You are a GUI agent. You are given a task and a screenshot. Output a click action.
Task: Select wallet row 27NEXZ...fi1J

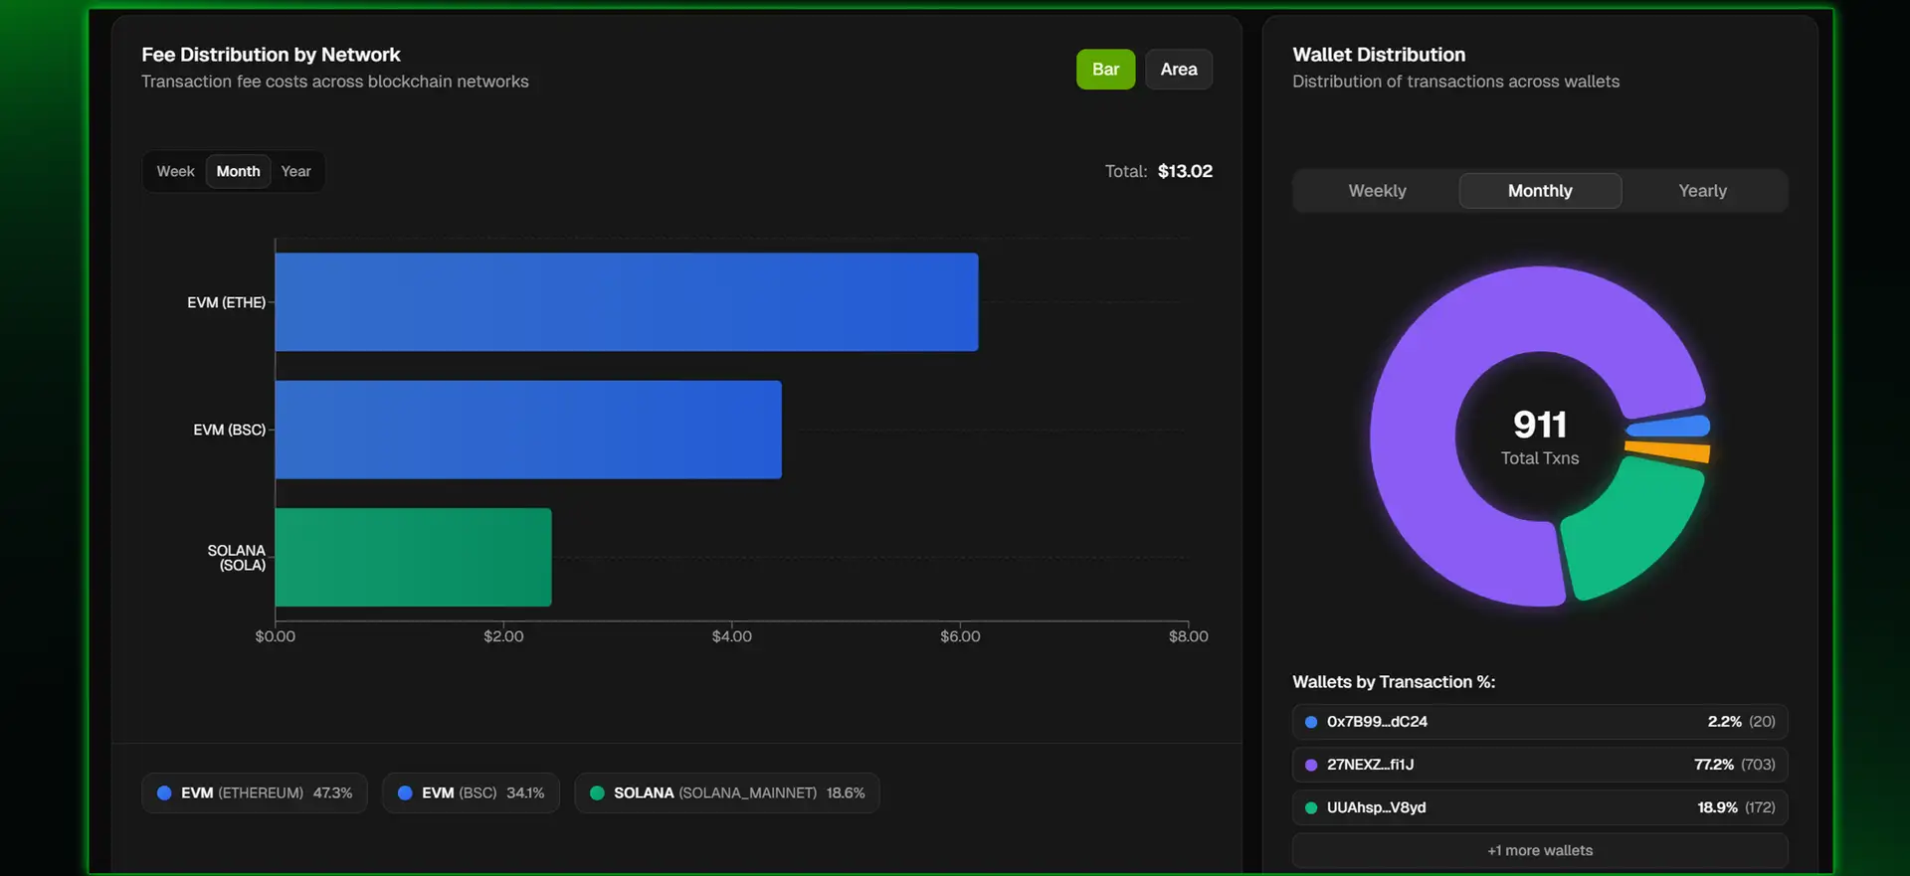point(1539,765)
